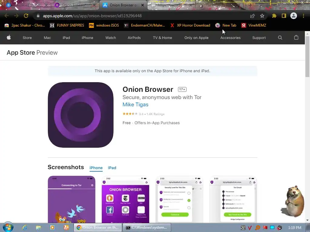Open the Apple shopping bag
Image resolution: width=310 pixels, height=232 pixels.
[x=296, y=37]
